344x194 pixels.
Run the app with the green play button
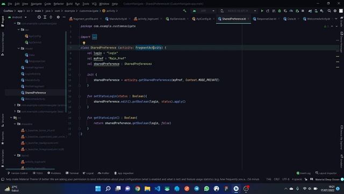(262, 11)
